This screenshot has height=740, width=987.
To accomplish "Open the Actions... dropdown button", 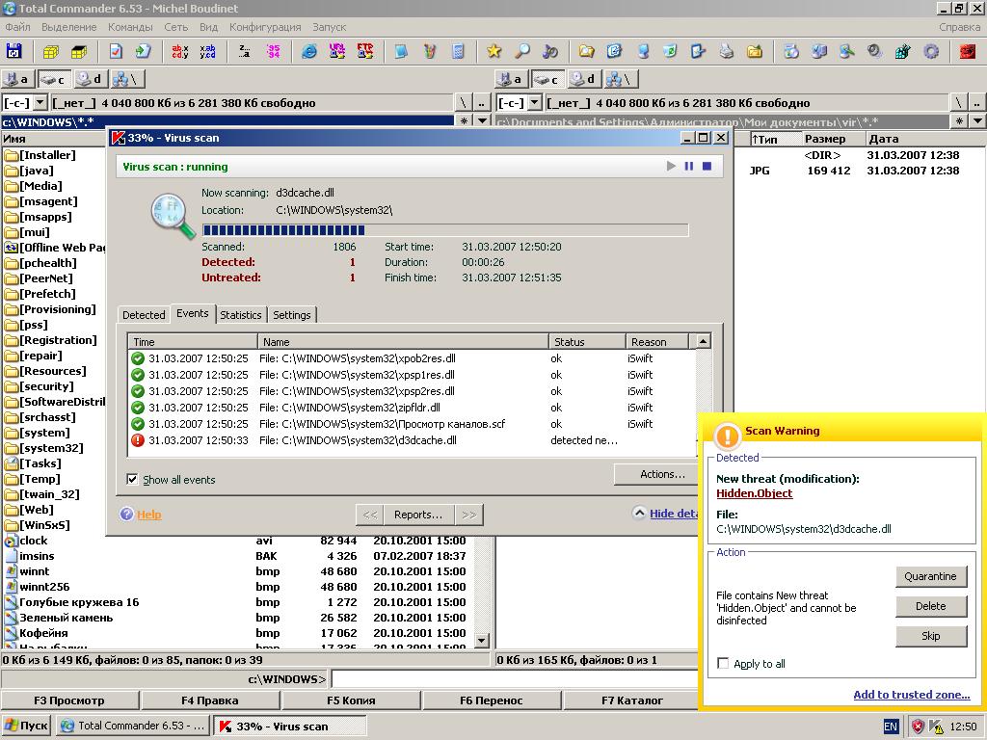I will (x=662, y=474).
